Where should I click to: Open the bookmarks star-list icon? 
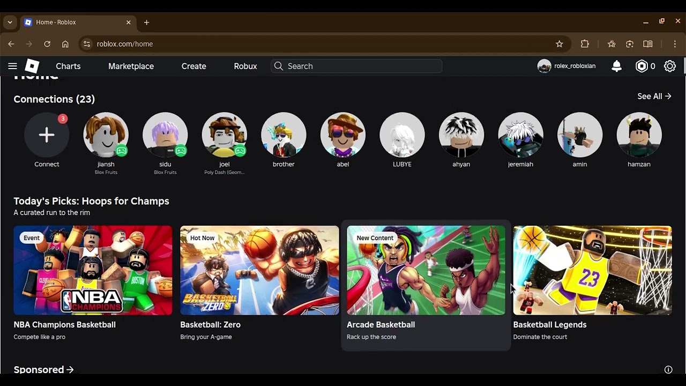point(612,44)
